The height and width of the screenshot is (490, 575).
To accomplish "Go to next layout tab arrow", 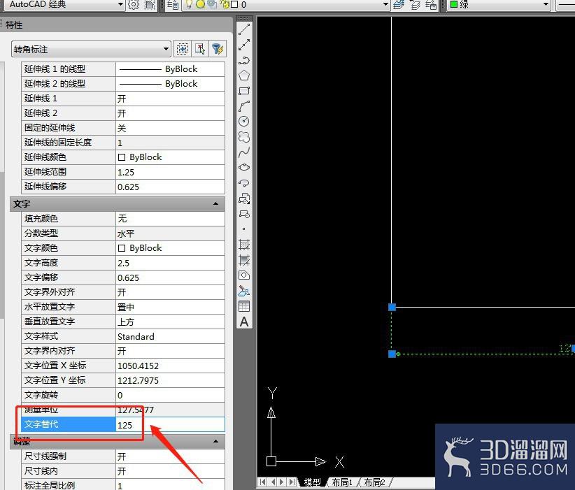I will point(282,482).
